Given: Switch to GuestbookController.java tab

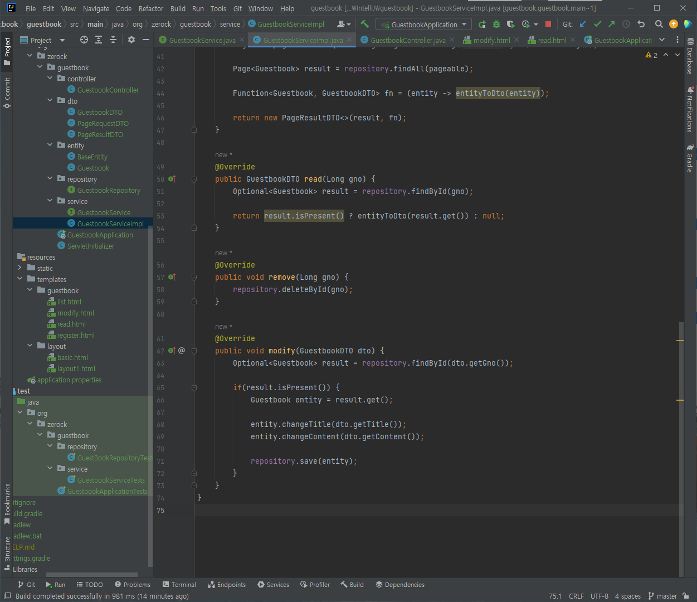Looking at the screenshot, I should 407,40.
